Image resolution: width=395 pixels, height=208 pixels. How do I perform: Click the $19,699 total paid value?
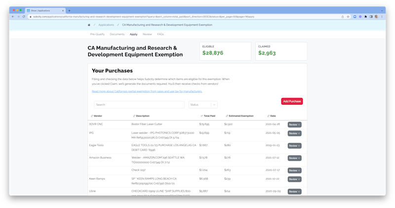[x=204, y=133]
